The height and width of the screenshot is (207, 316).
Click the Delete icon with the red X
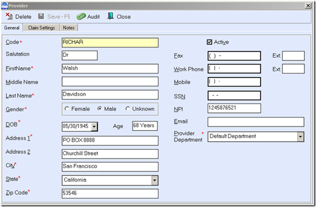(9, 16)
